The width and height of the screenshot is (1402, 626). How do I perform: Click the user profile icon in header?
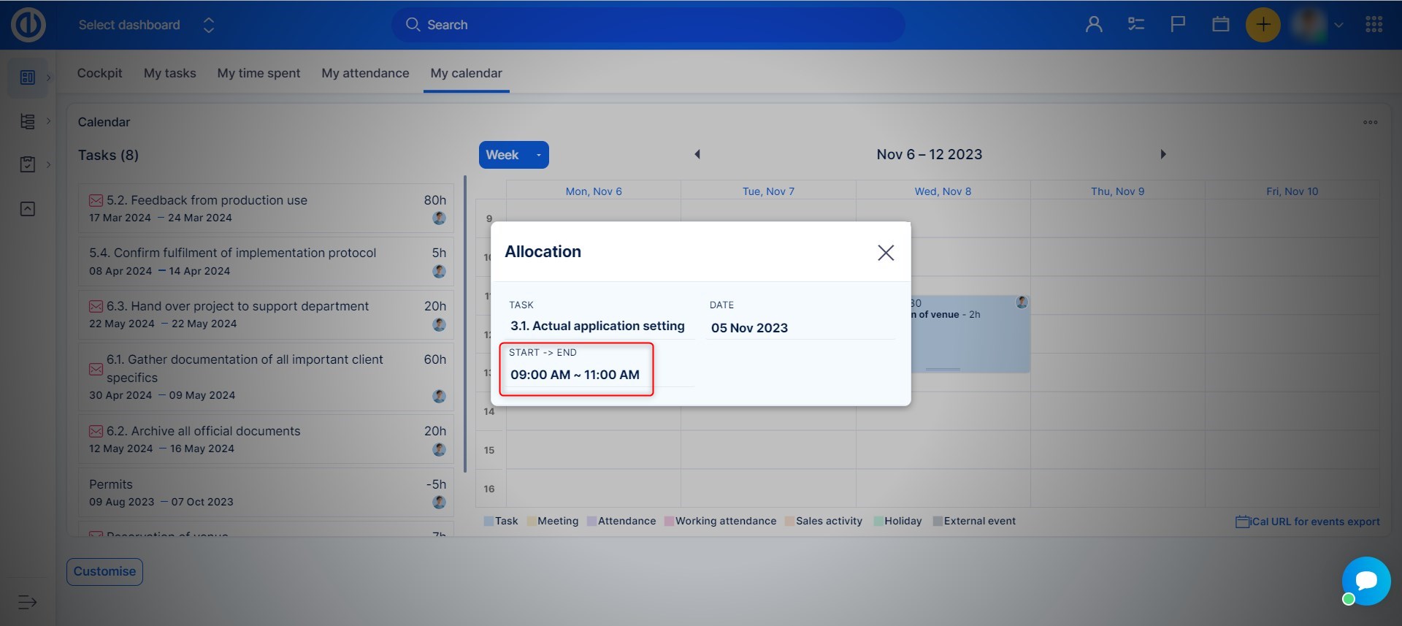click(1093, 25)
